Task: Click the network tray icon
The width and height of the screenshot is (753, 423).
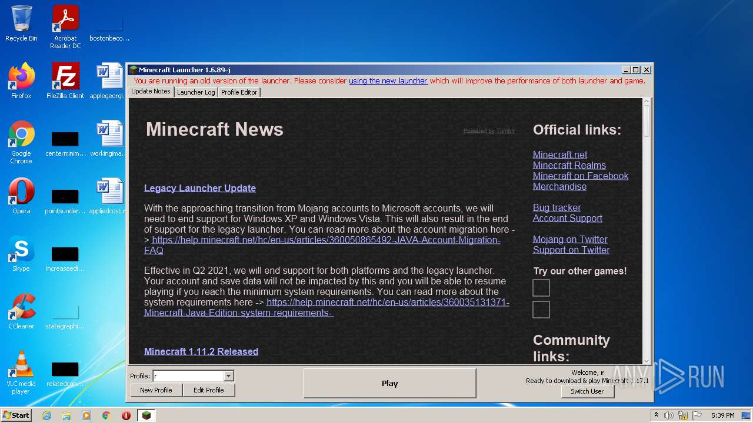Action: pyautogui.click(x=683, y=415)
